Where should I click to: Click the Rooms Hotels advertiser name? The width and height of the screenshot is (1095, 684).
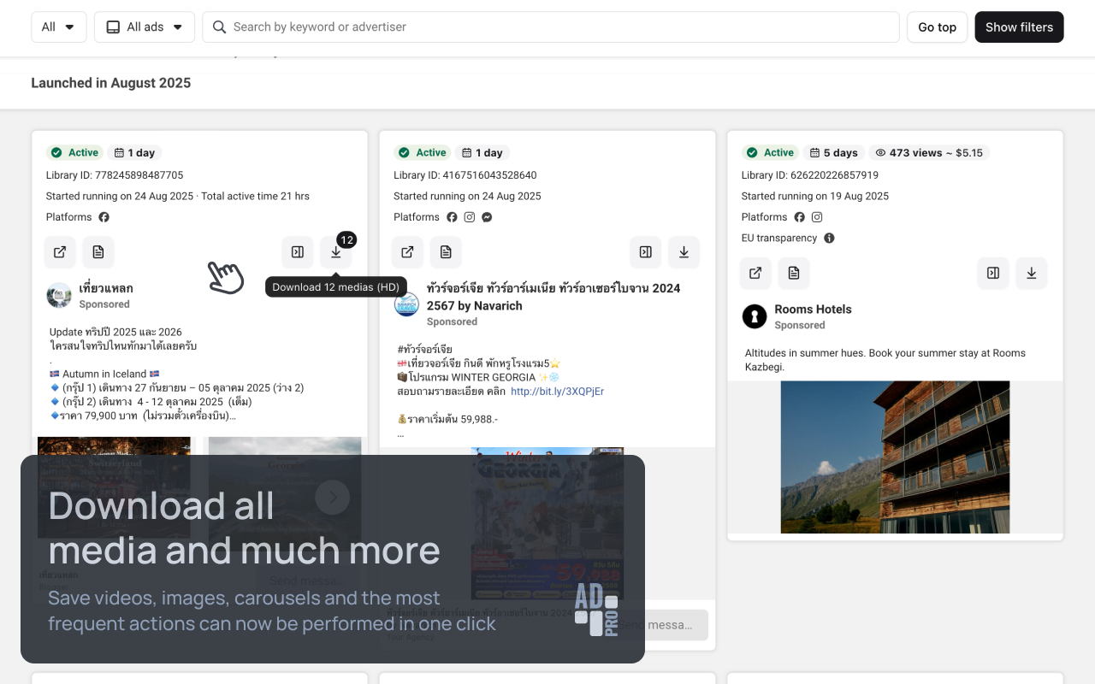[x=813, y=310]
